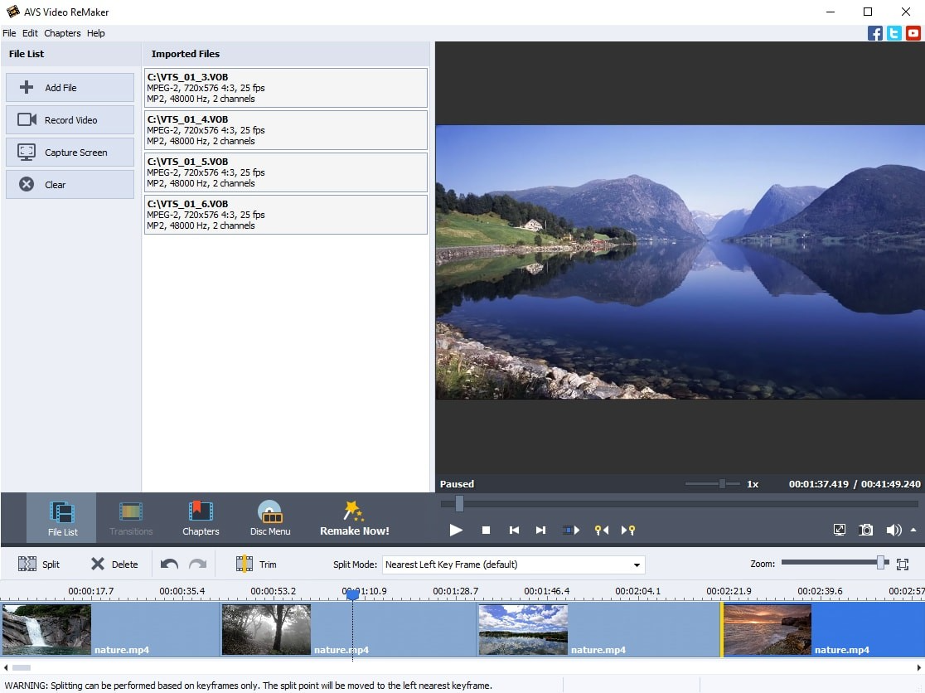Screen dimensions: 925x693
Task: Select the VTS_01_5.VOB file entry
Action: click(285, 172)
